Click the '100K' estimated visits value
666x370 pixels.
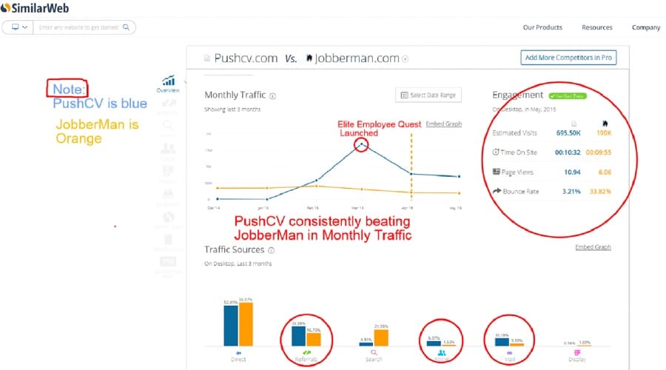pyautogui.click(x=604, y=133)
